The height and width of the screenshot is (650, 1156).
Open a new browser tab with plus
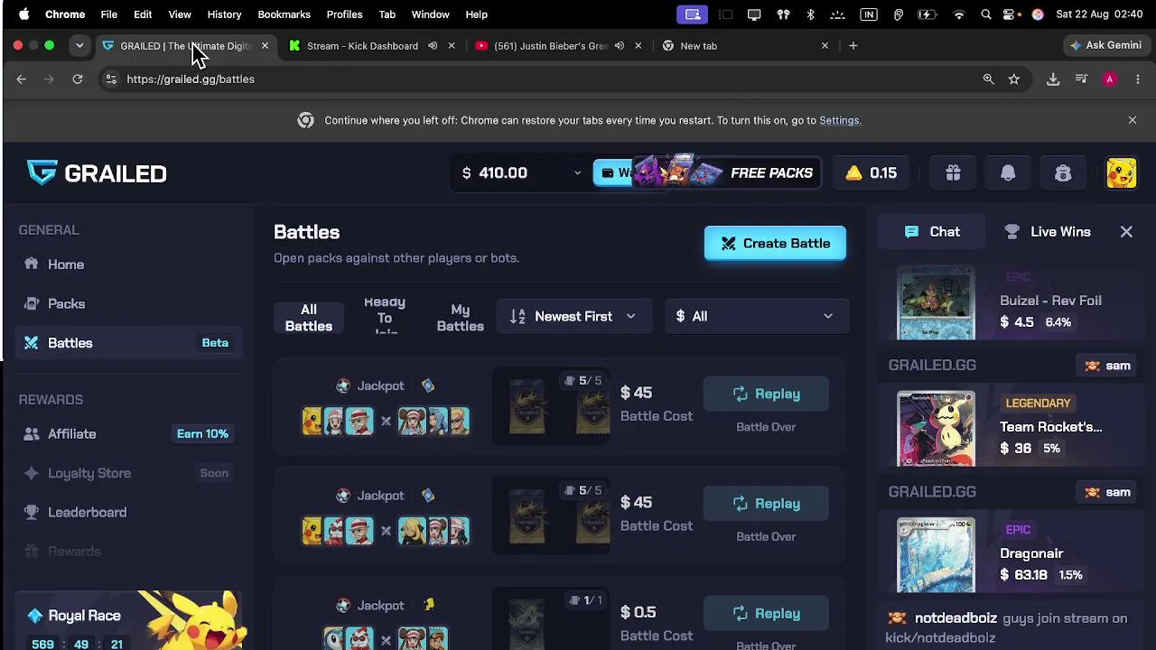(x=853, y=45)
